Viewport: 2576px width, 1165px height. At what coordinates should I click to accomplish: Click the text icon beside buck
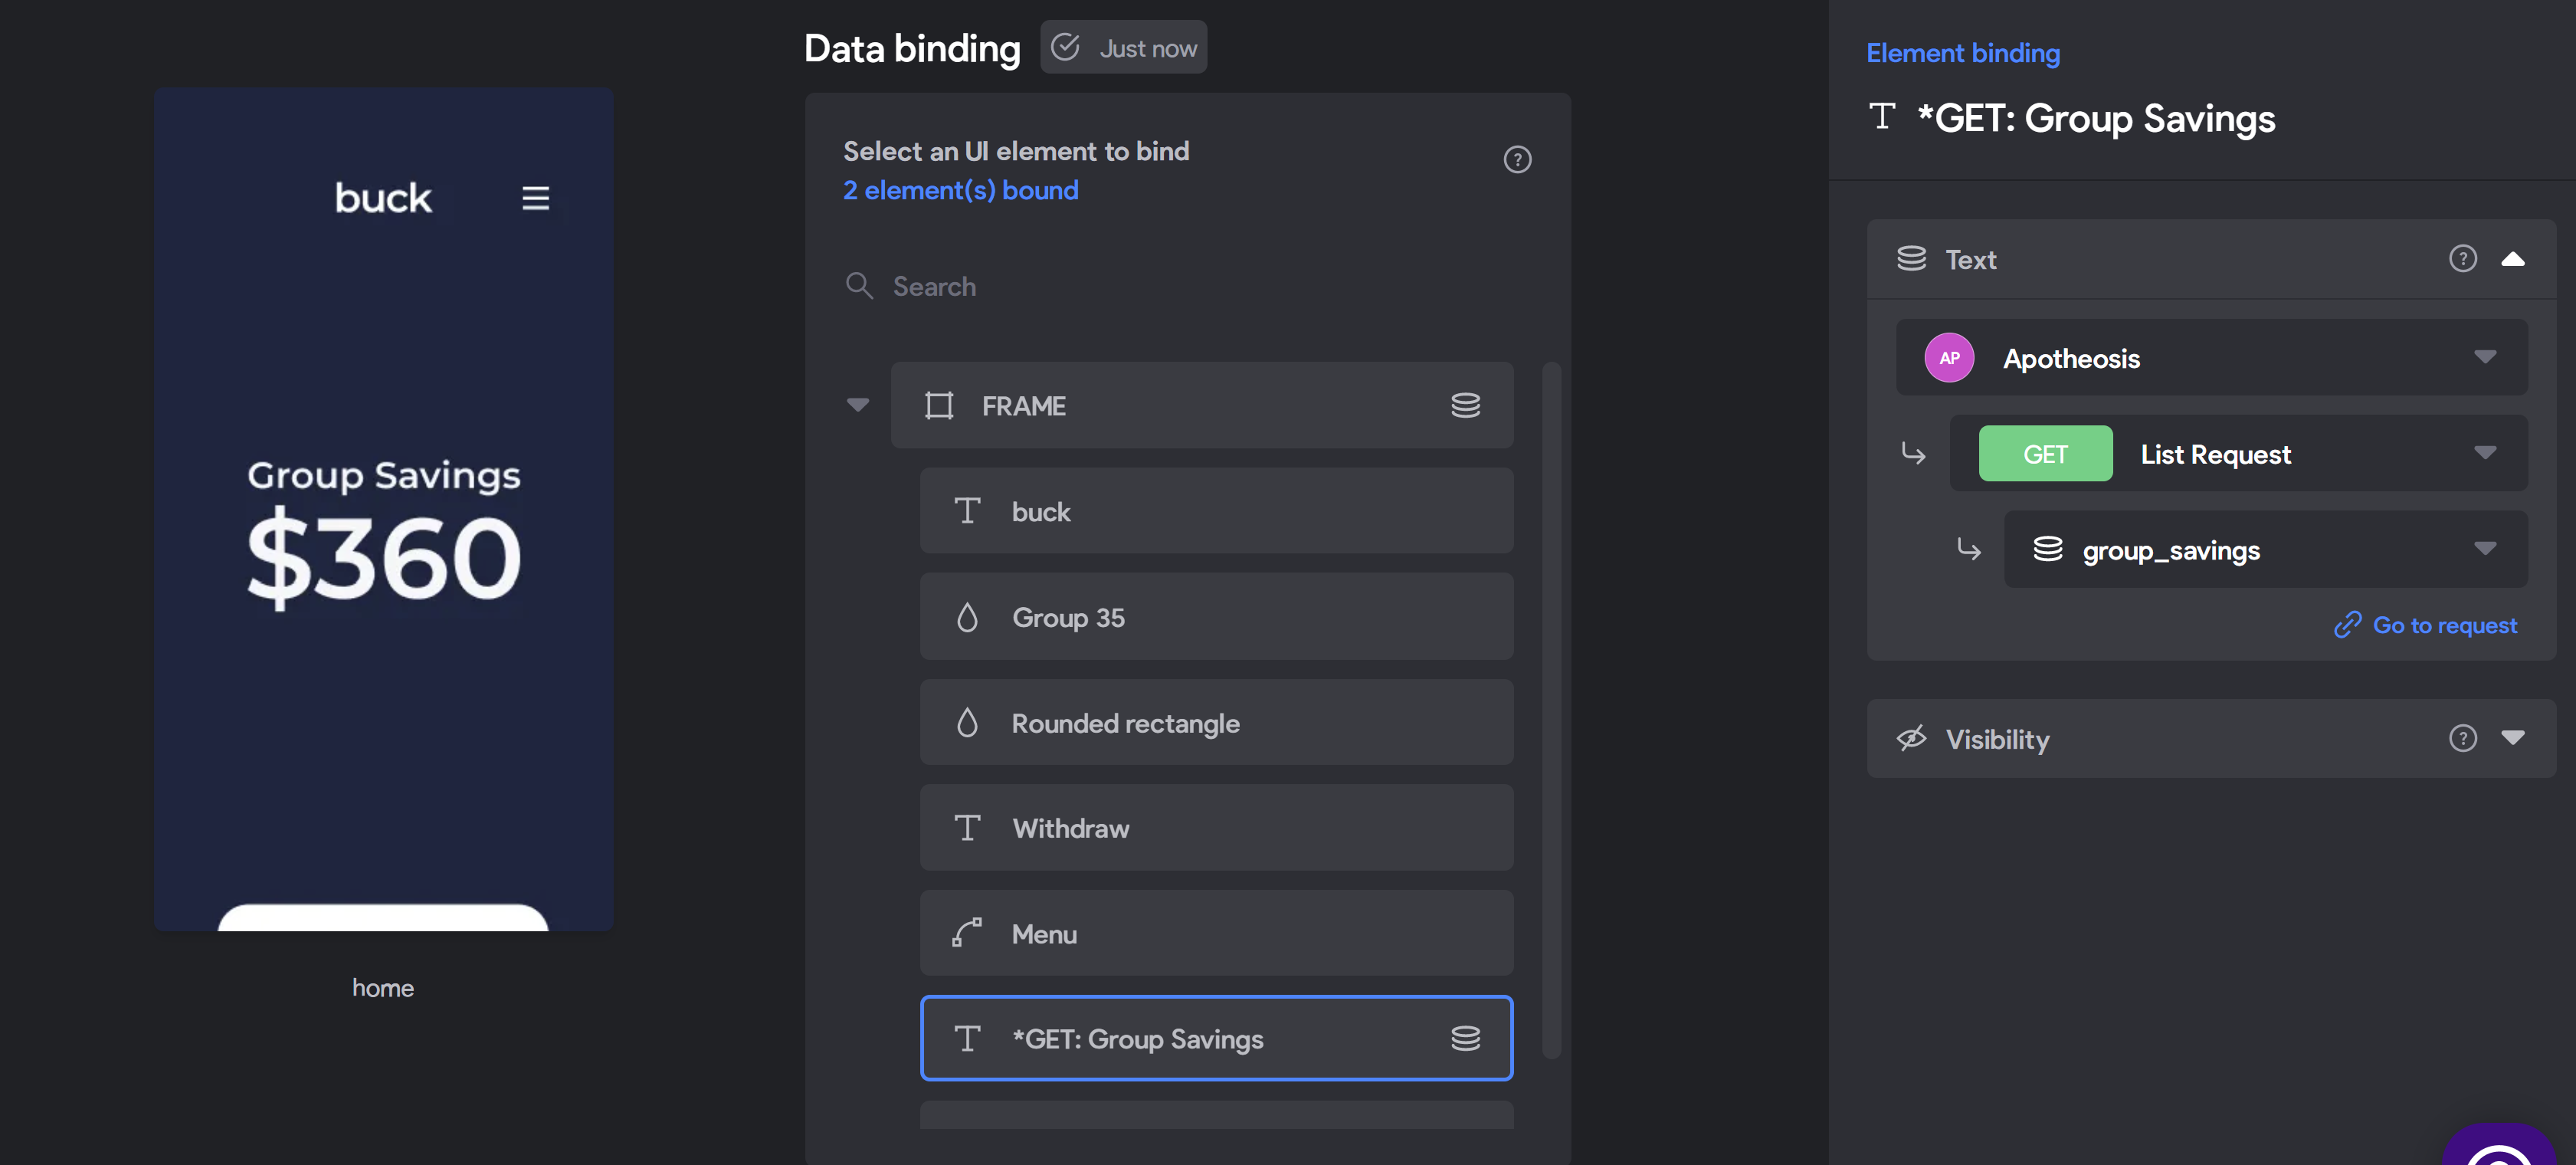pos(967,511)
